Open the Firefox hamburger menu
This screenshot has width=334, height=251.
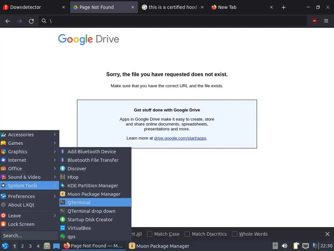click(x=326, y=21)
